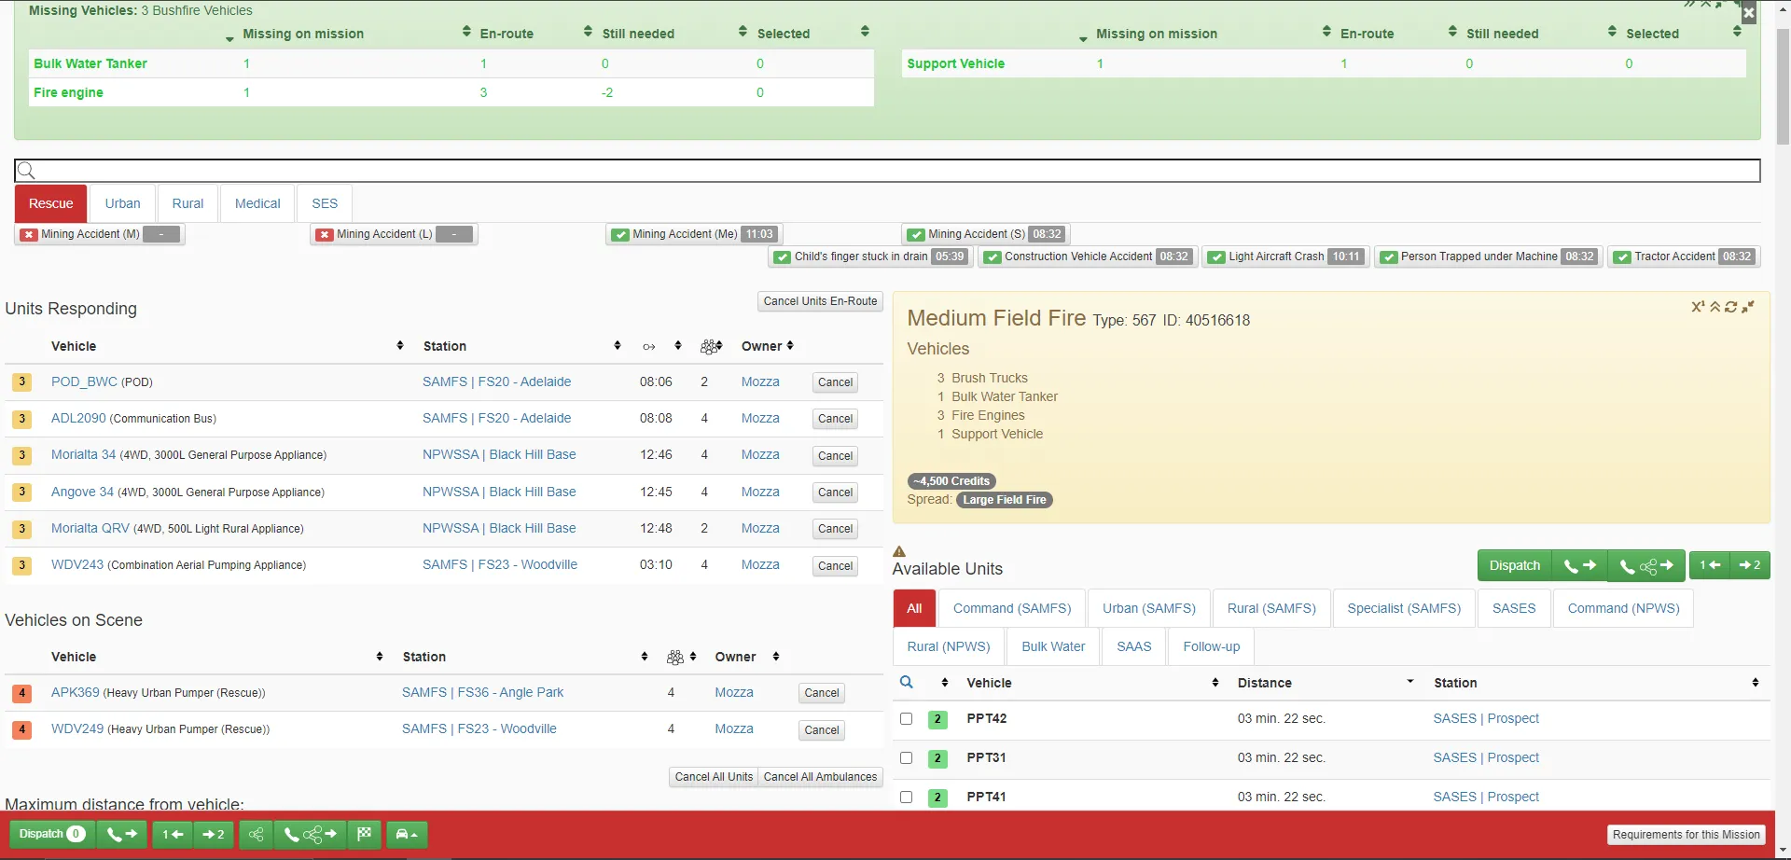Click the refresh icon in the Medium Field Fire panel
1791x860 pixels.
point(1731,307)
